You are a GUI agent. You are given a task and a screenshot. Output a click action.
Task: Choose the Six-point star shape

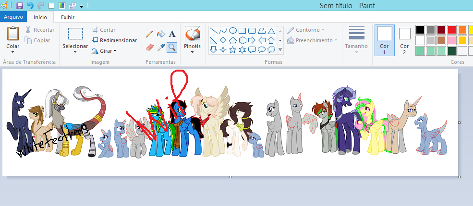pyautogui.click(x=242, y=50)
